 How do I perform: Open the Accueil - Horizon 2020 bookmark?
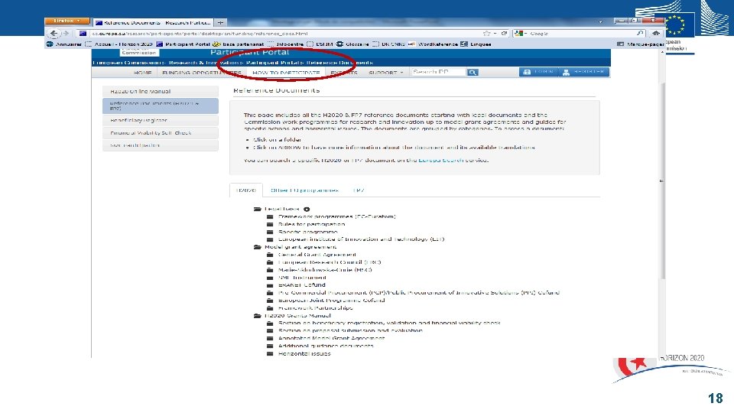[x=119, y=44]
